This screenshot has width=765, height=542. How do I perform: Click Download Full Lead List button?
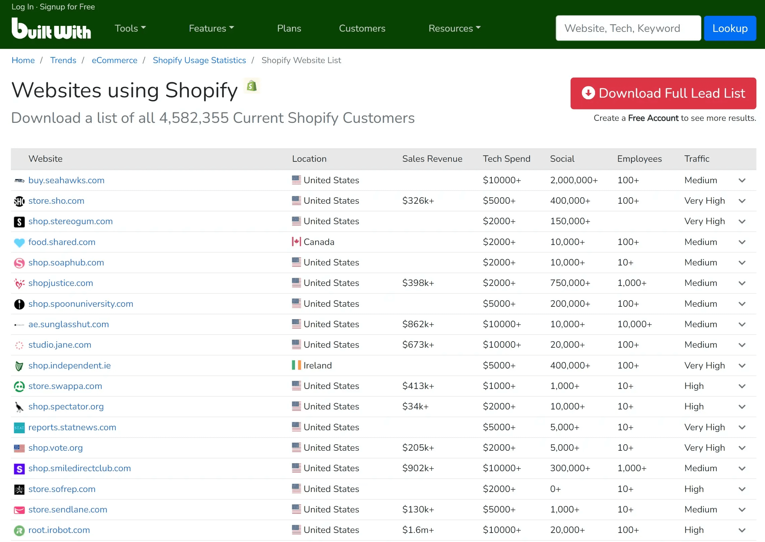(663, 93)
